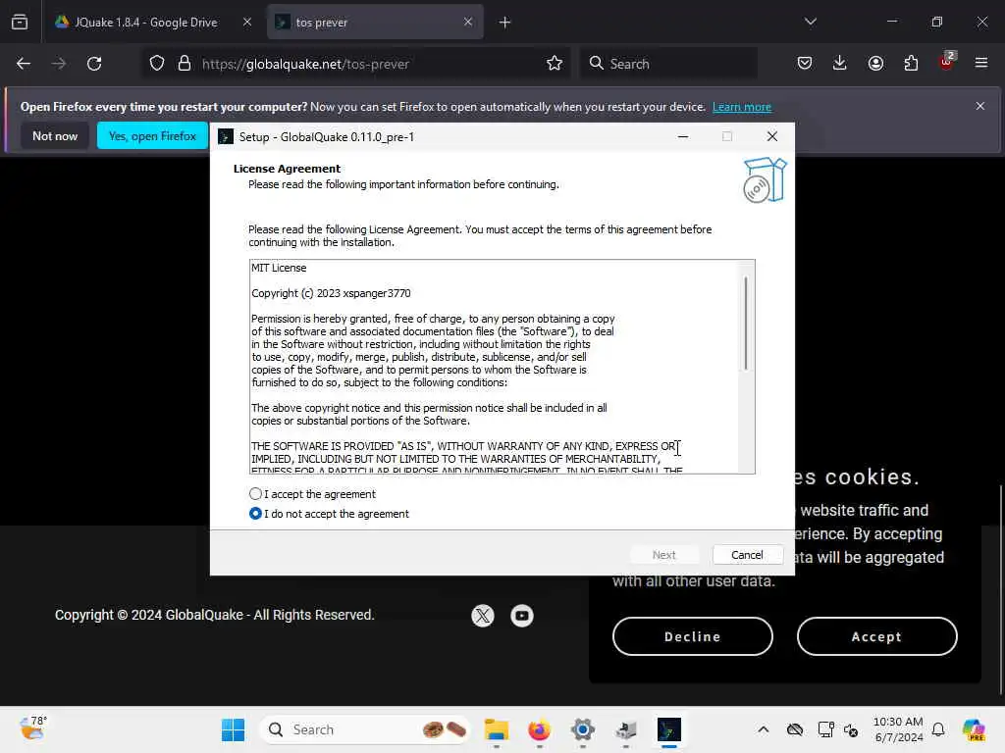Dismiss the Firefox startup notification bar

pyautogui.click(x=980, y=106)
